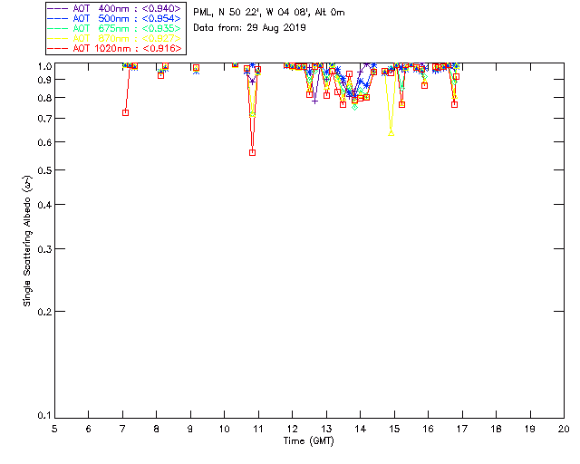Click the AOT 675nm legend entry
The image size is (580, 464).
pyautogui.click(x=114, y=28)
